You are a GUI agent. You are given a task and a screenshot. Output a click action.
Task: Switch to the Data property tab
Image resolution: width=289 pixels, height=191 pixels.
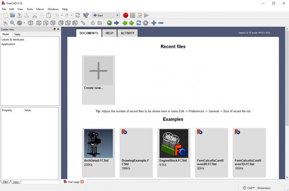(16, 182)
